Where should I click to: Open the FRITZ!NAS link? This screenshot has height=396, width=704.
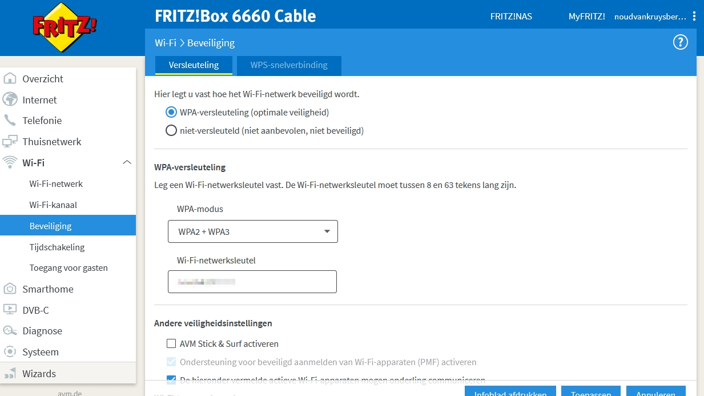point(511,16)
